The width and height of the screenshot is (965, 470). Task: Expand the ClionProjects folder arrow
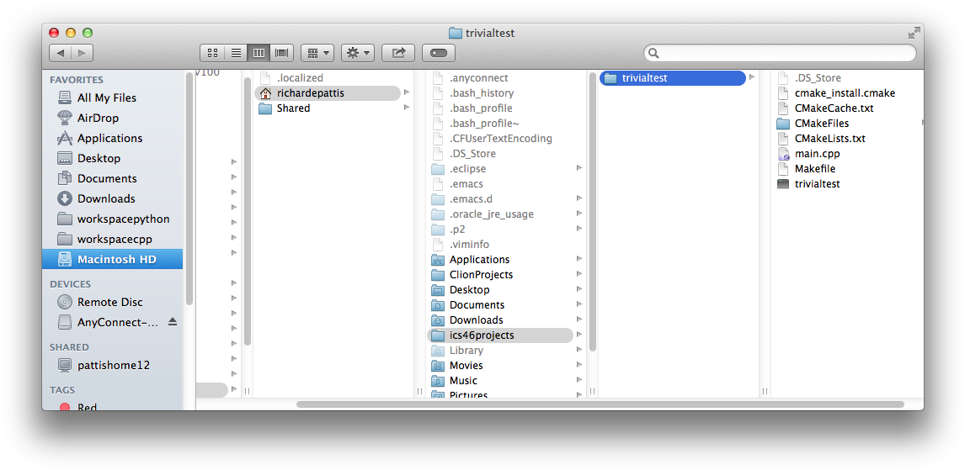click(579, 275)
